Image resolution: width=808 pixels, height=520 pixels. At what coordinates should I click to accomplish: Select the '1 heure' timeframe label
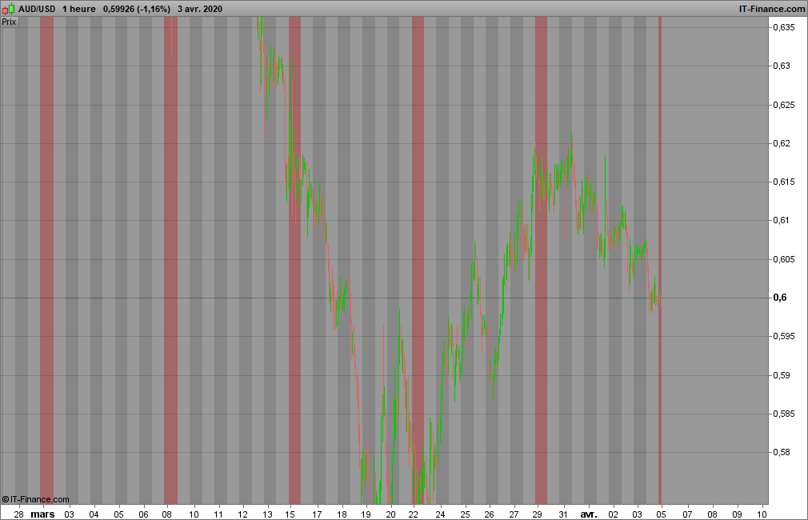79,9
